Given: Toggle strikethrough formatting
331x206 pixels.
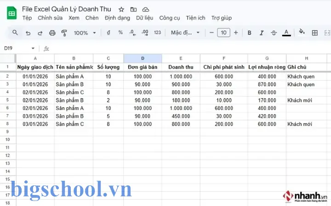Looking at the screenshot, I should point(274,33).
